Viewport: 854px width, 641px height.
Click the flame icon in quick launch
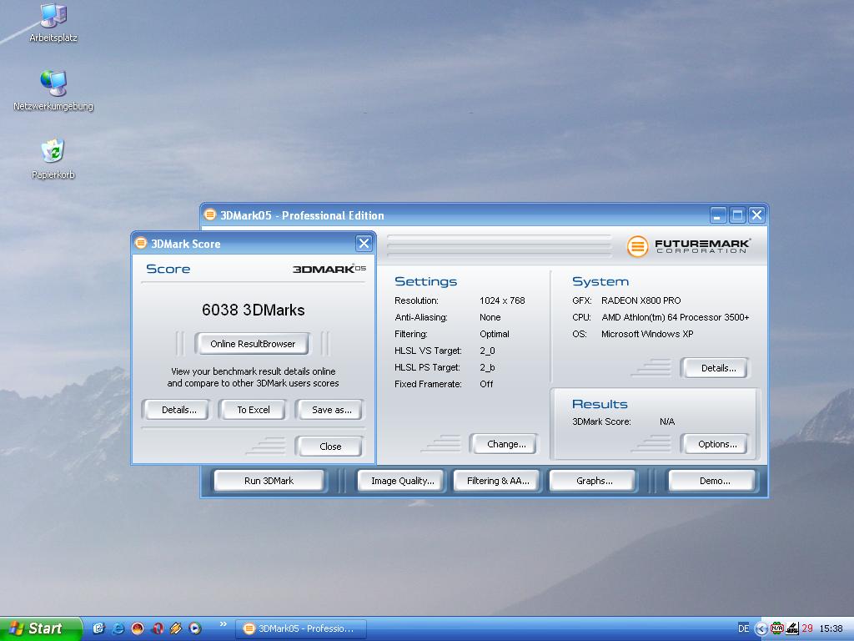(138, 628)
